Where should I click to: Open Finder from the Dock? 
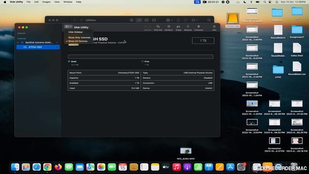pyautogui.click(x=15, y=167)
